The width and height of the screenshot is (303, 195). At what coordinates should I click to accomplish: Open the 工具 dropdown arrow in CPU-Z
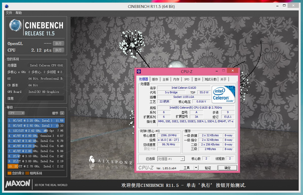196,168
